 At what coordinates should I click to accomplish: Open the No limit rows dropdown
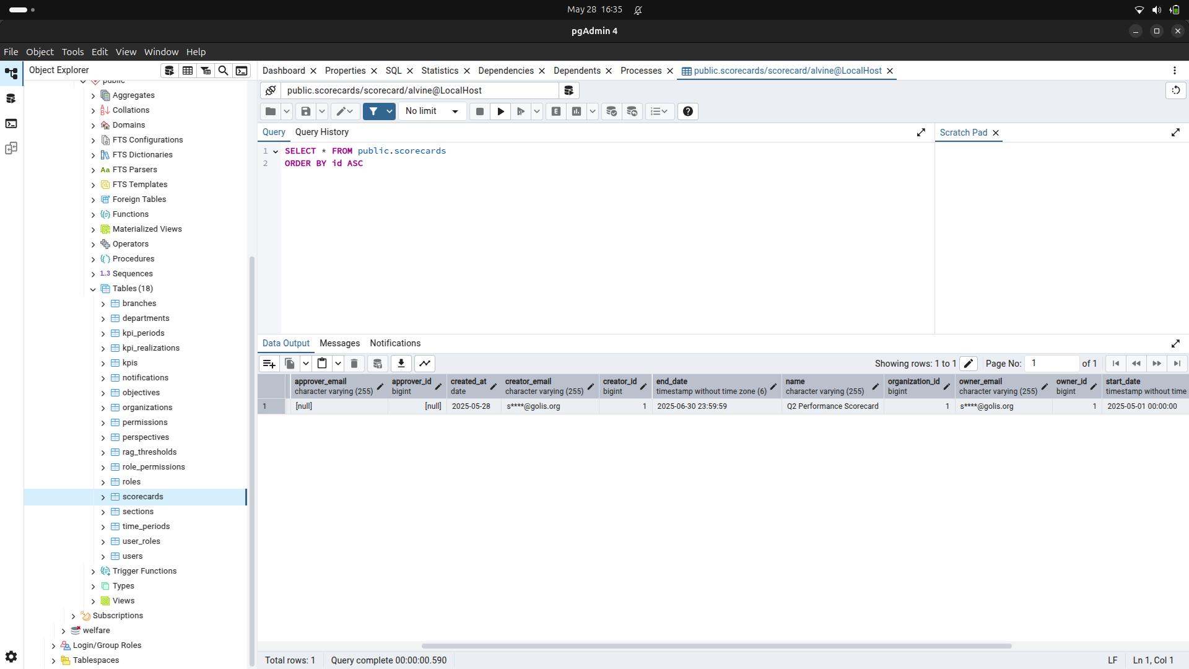pos(432,111)
